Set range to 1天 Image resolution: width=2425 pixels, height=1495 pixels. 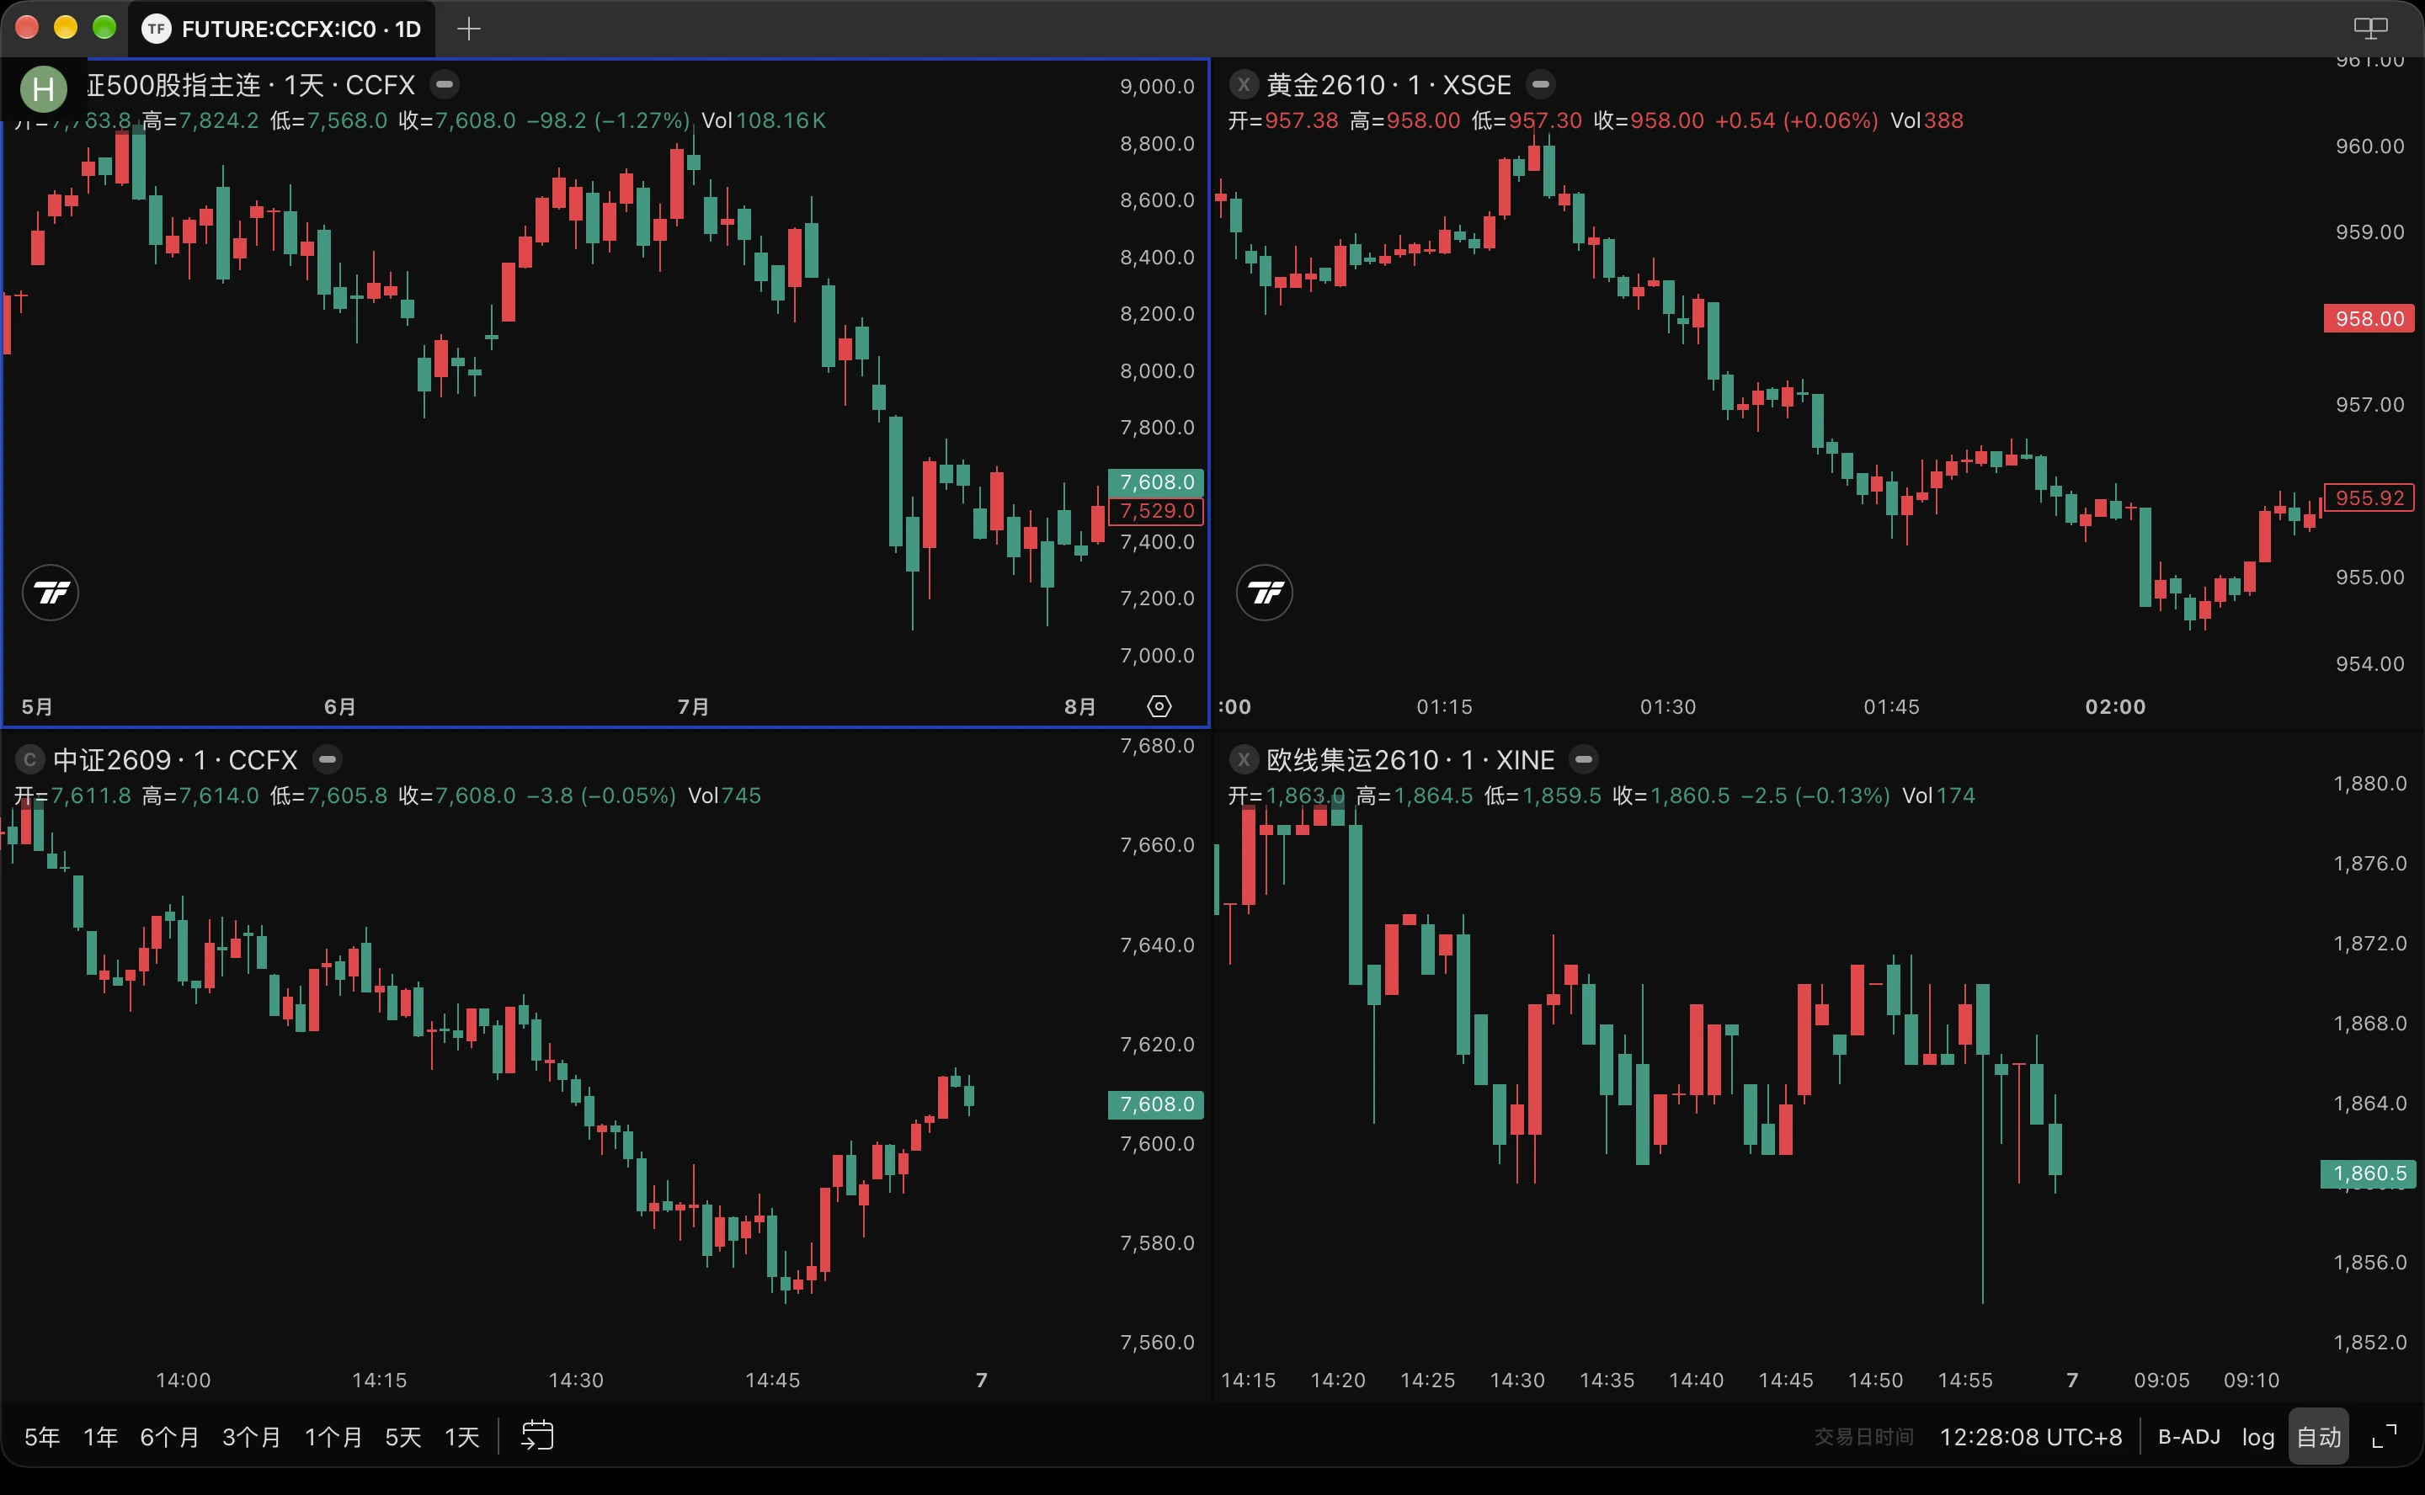click(461, 1437)
